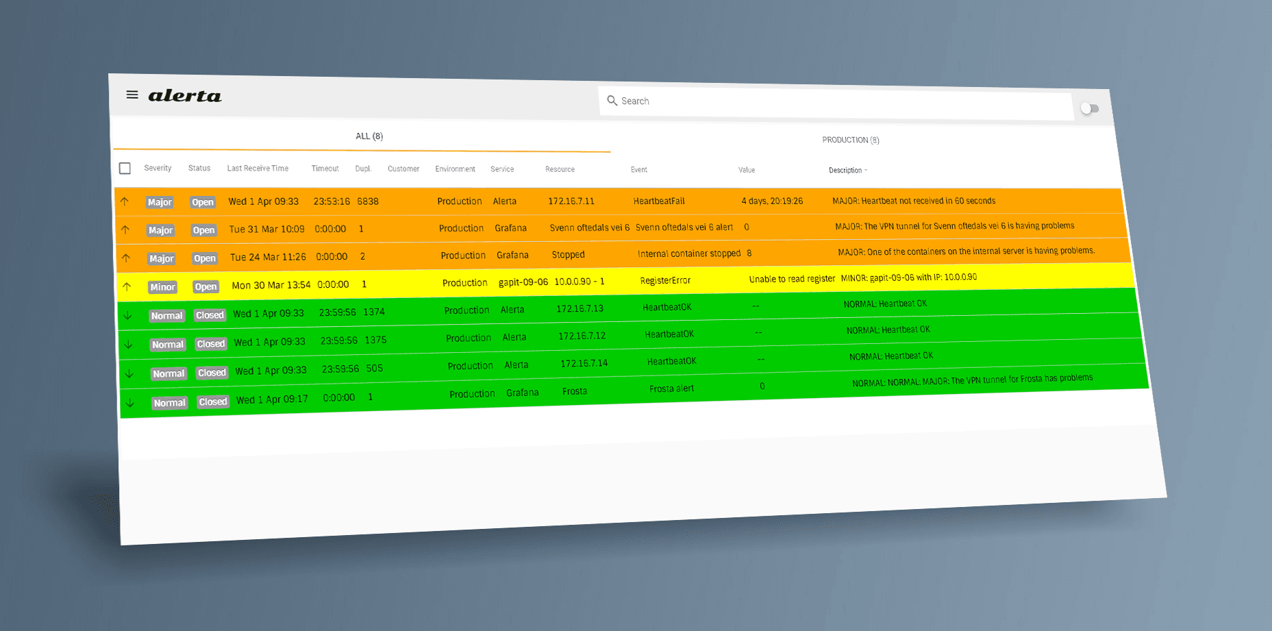The image size is (1272, 631).
Task: Click Normal badge on 172.16.7.12 row
Action: [x=168, y=345]
